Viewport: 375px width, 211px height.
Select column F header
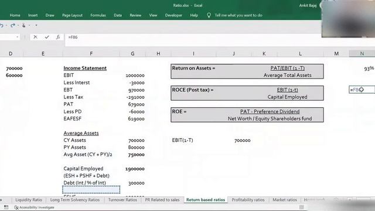click(x=91, y=53)
